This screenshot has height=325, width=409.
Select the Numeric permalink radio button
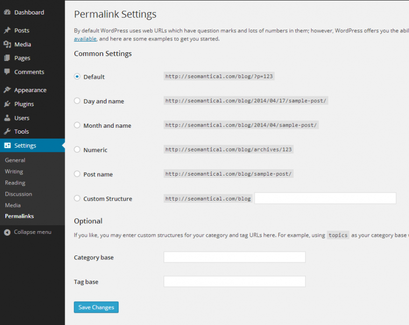click(77, 149)
